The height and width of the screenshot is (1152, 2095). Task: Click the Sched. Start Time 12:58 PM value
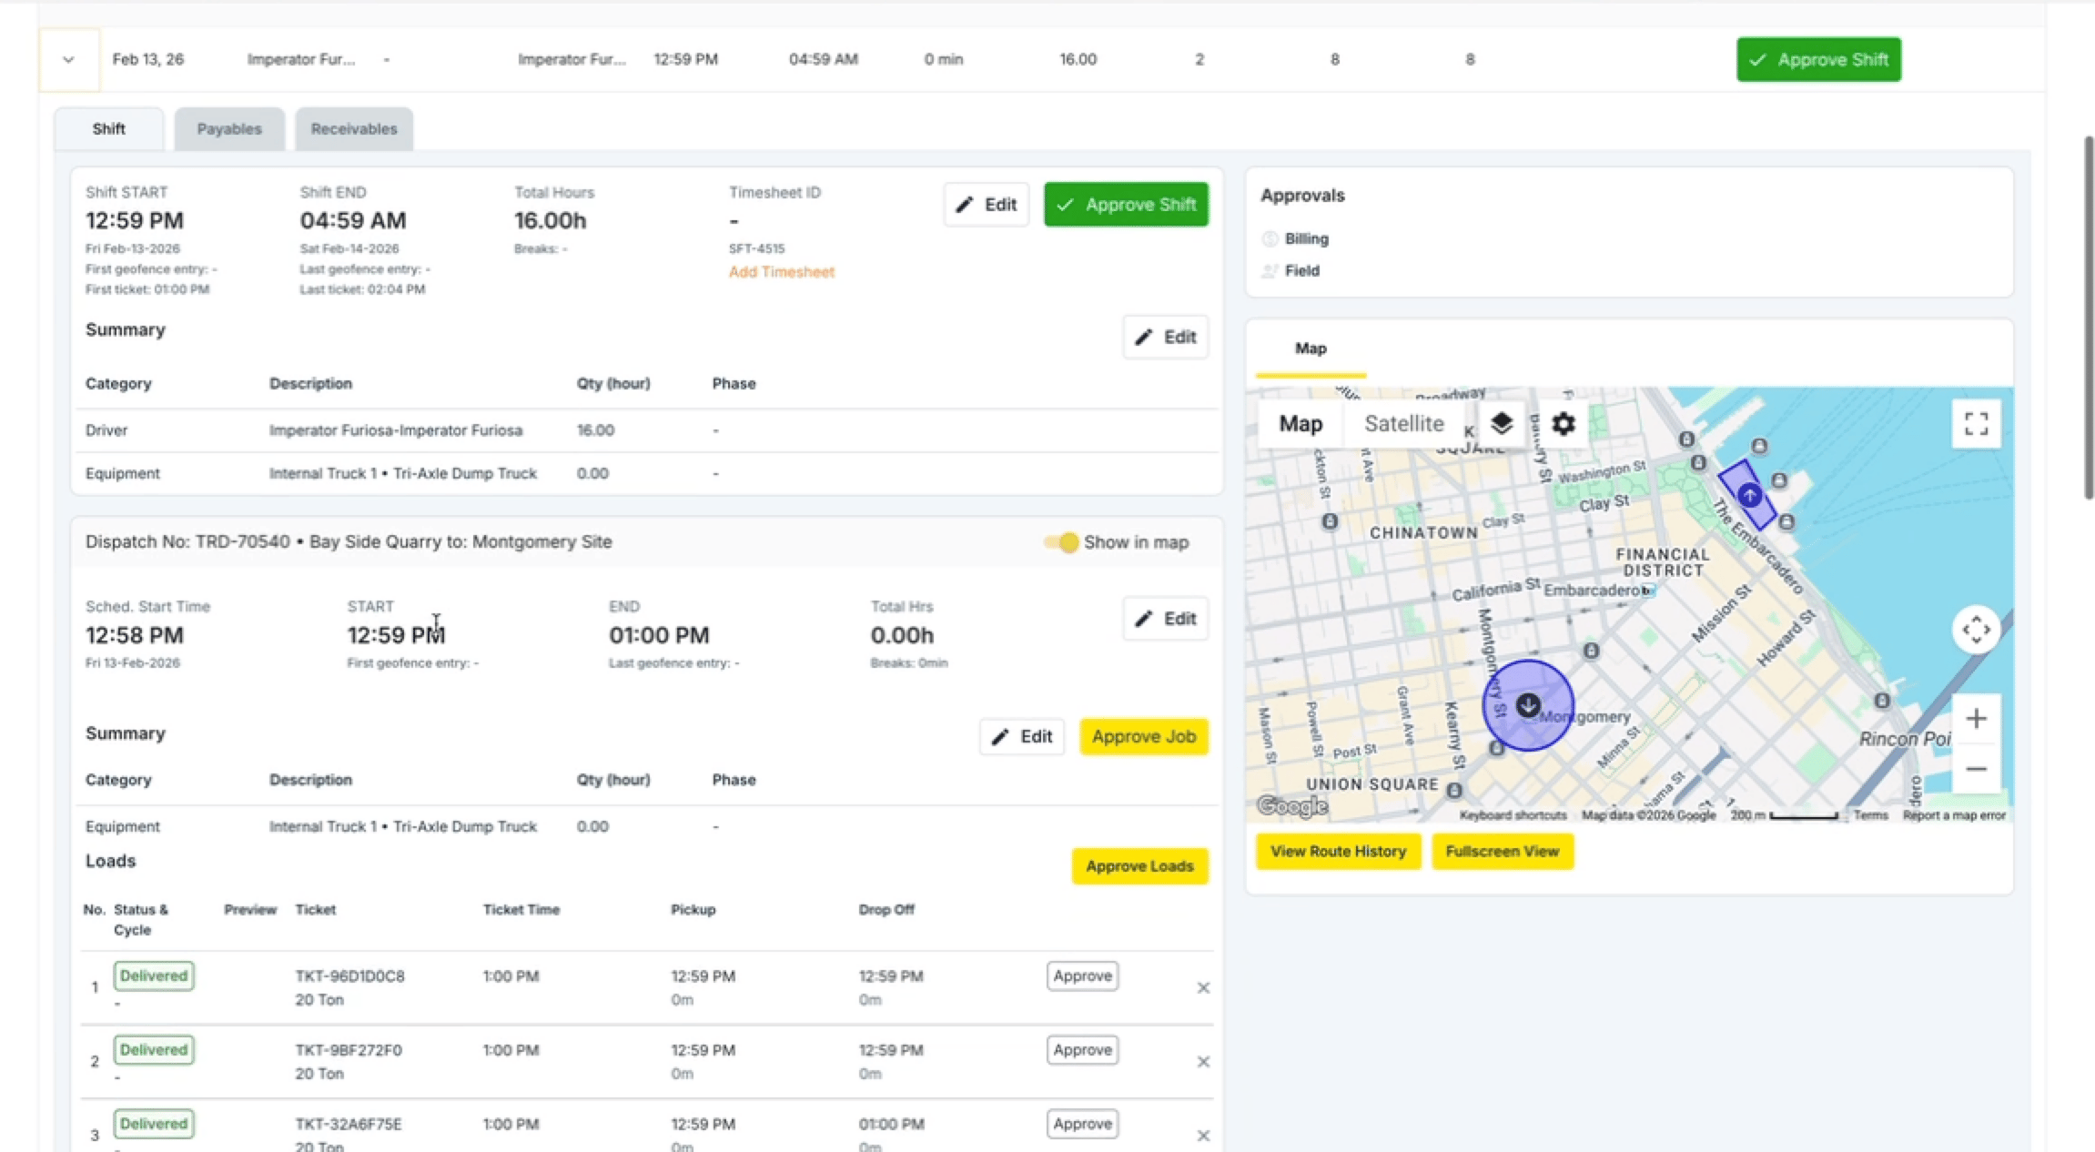pos(135,635)
